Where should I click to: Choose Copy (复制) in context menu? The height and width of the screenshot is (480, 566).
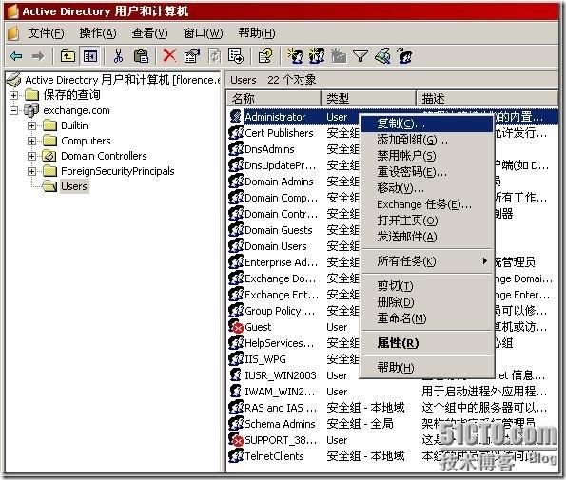point(427,124)
